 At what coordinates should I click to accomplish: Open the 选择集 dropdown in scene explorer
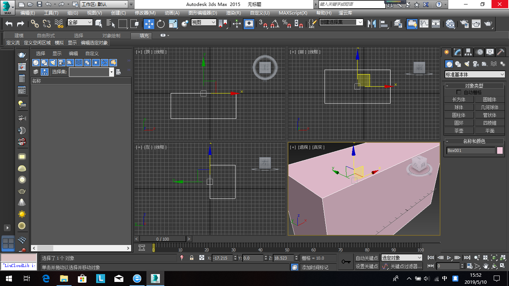pyautogui.click(x=91, y=72)
